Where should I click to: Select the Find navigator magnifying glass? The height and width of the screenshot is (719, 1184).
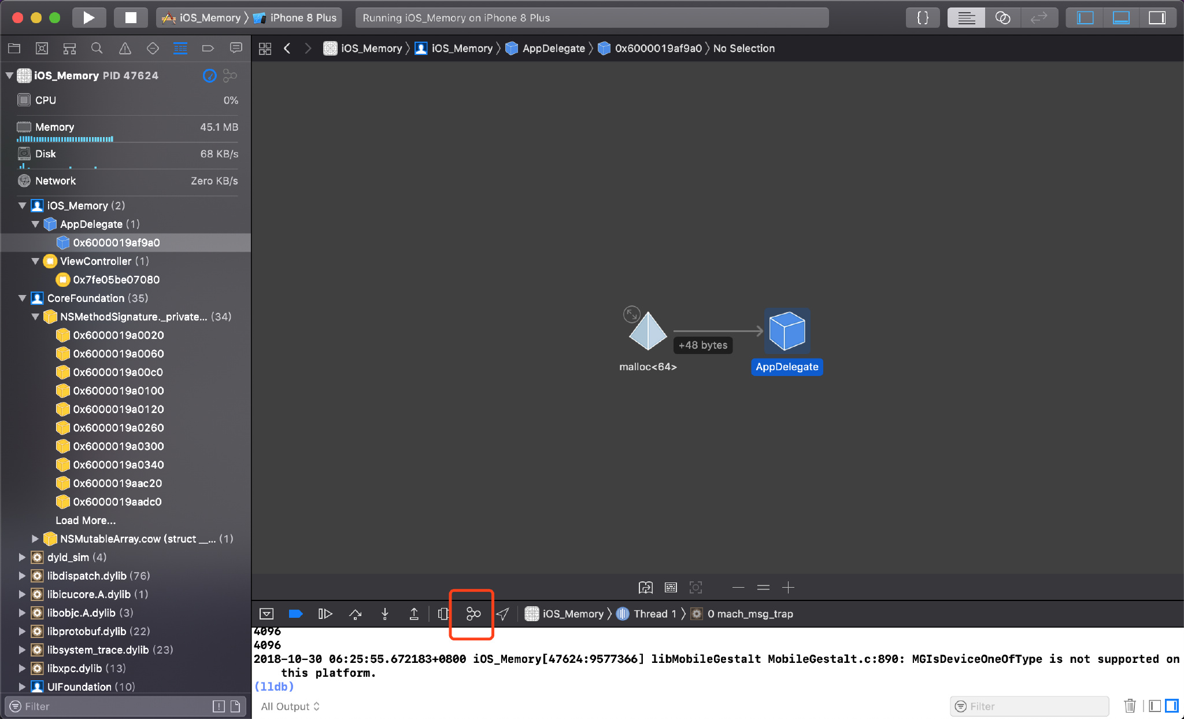click(97, 49)
